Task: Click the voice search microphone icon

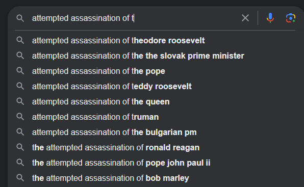Action: [270, 18]
